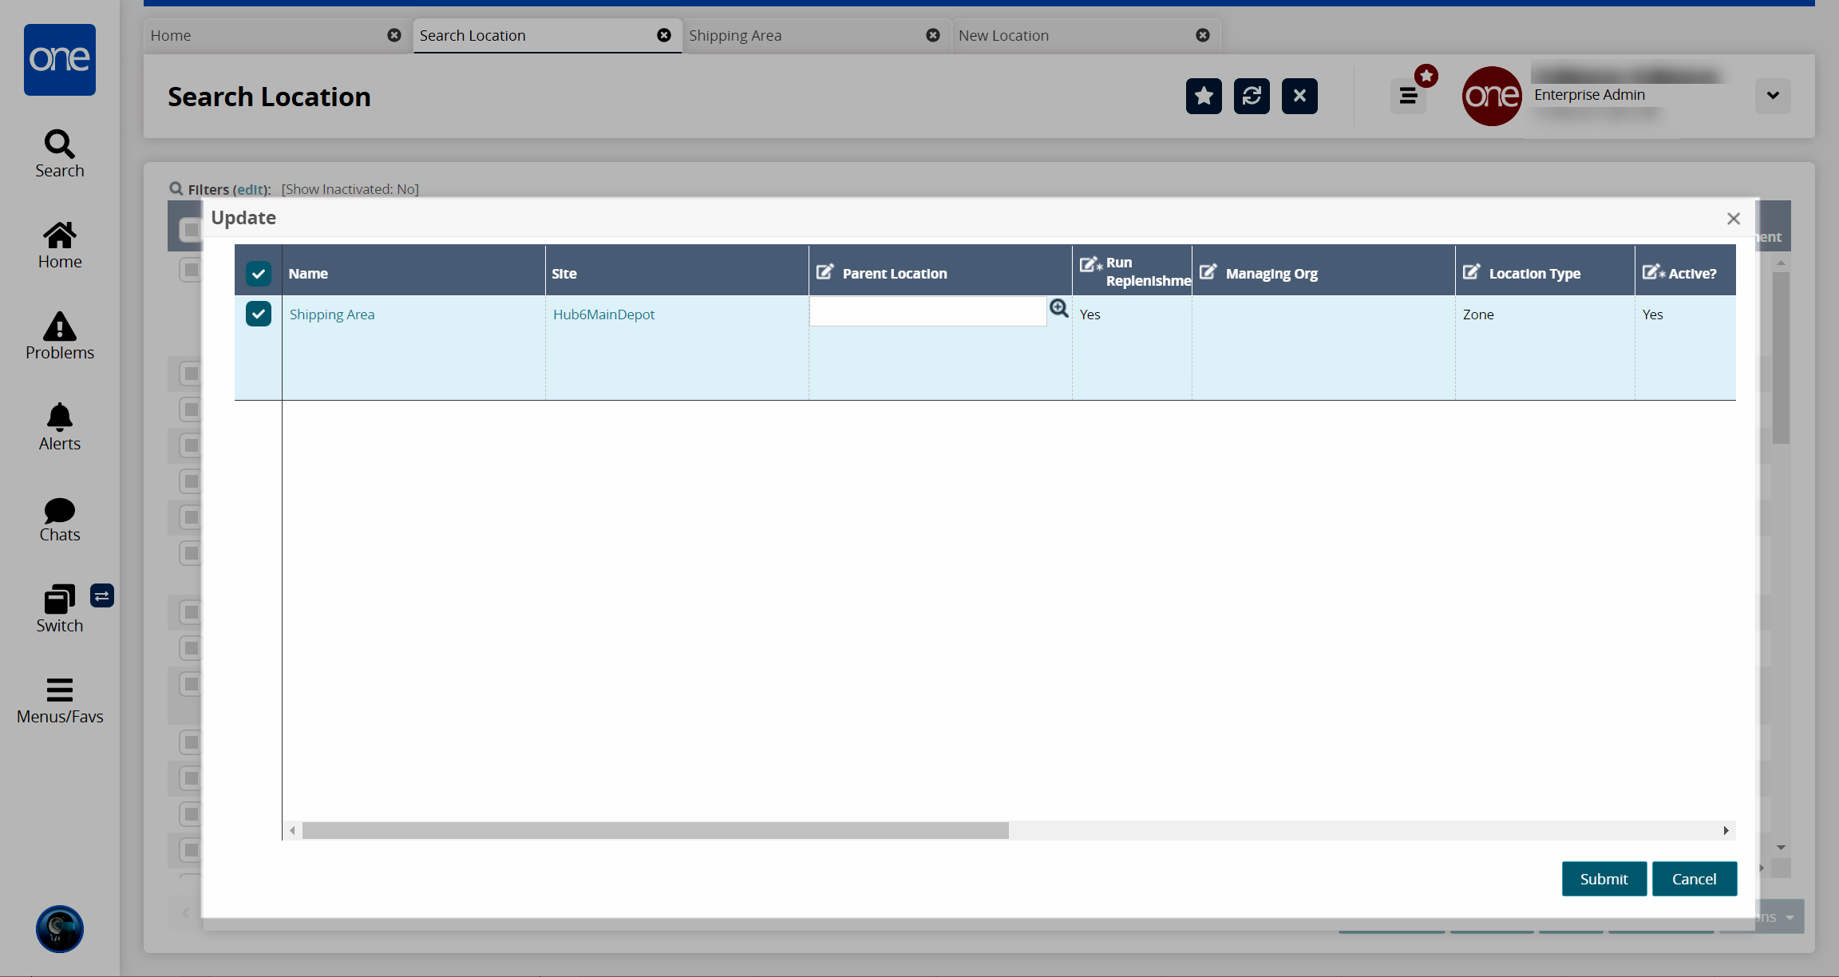Click the star/favorites icon in toolbar

[x=1203, y=95]
